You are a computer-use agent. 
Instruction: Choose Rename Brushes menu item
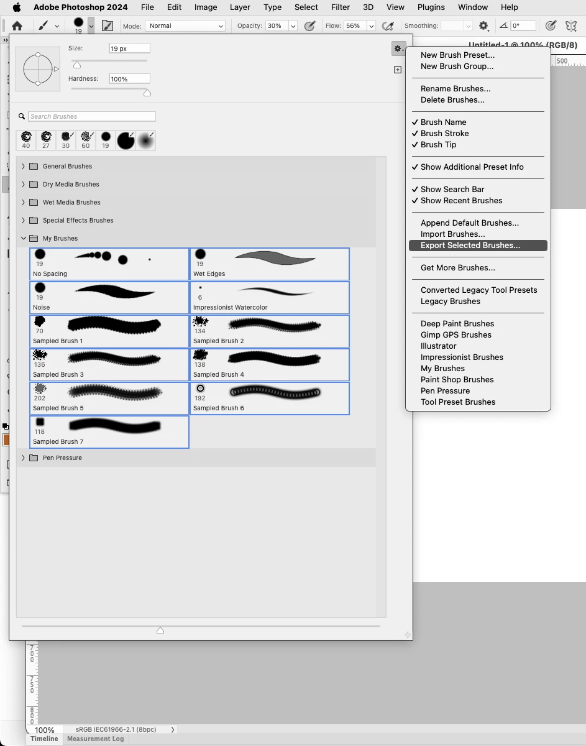pyautogui.click(x=456, y=89)
